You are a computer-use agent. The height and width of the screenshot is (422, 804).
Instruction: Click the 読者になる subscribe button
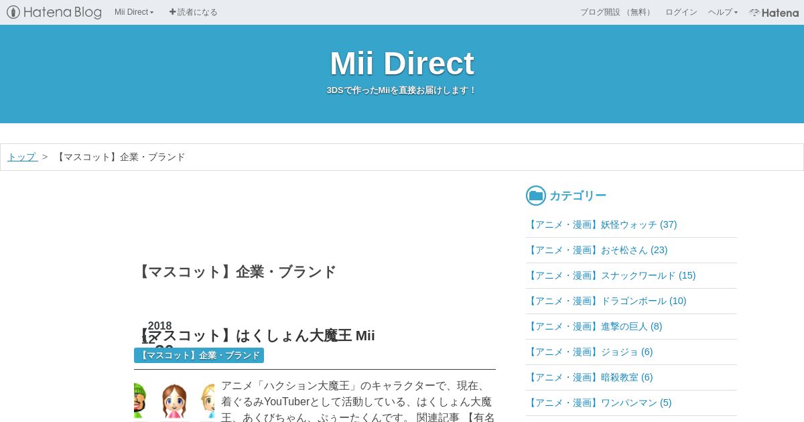193,12
